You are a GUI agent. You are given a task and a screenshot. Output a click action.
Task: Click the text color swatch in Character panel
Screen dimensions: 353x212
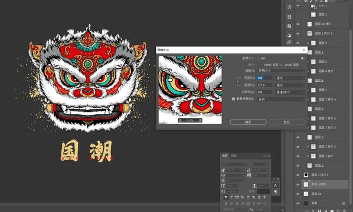pos(263,191)
